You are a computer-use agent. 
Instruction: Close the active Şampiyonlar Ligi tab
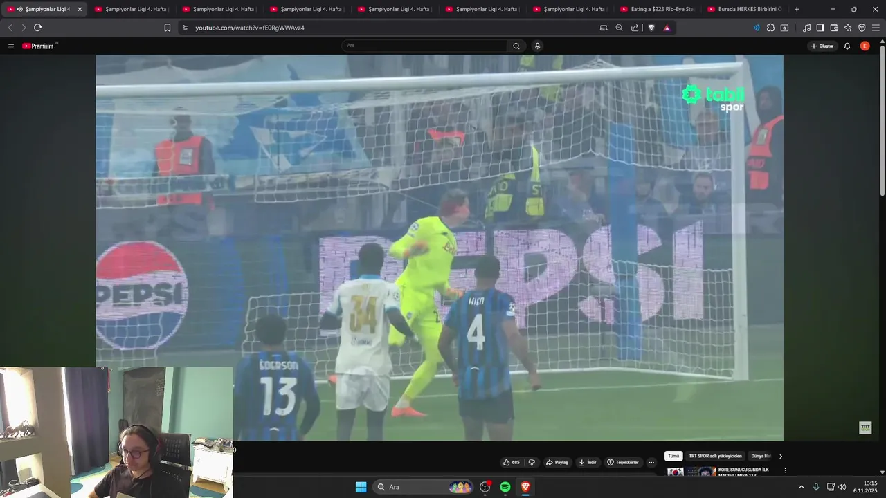coord(80,9)
